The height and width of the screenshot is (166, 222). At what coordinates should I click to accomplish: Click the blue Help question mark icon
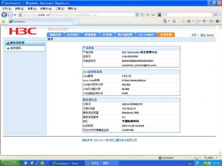(217, 21)
